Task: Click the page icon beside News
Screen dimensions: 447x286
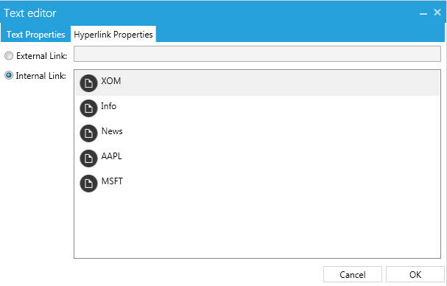Action: [x=88, y=133]
